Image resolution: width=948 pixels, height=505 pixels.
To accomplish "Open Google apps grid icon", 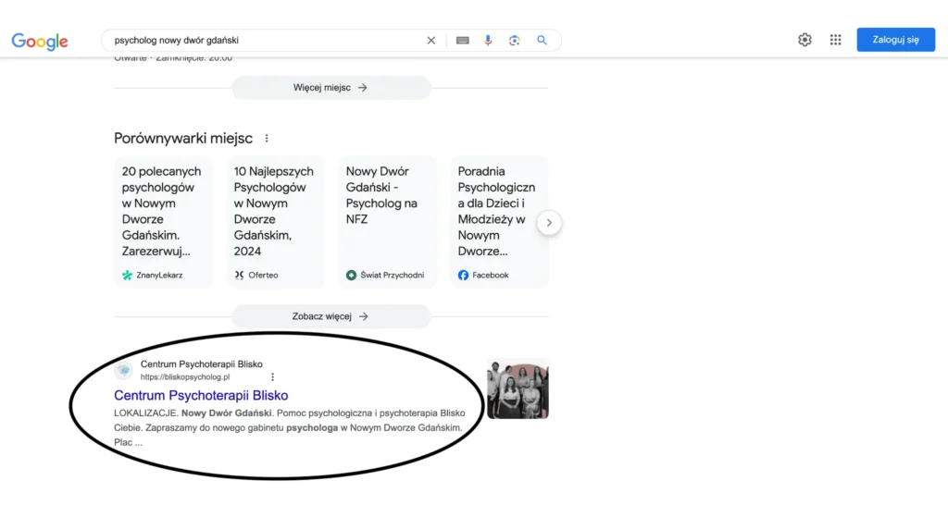I will coord(836,40).
